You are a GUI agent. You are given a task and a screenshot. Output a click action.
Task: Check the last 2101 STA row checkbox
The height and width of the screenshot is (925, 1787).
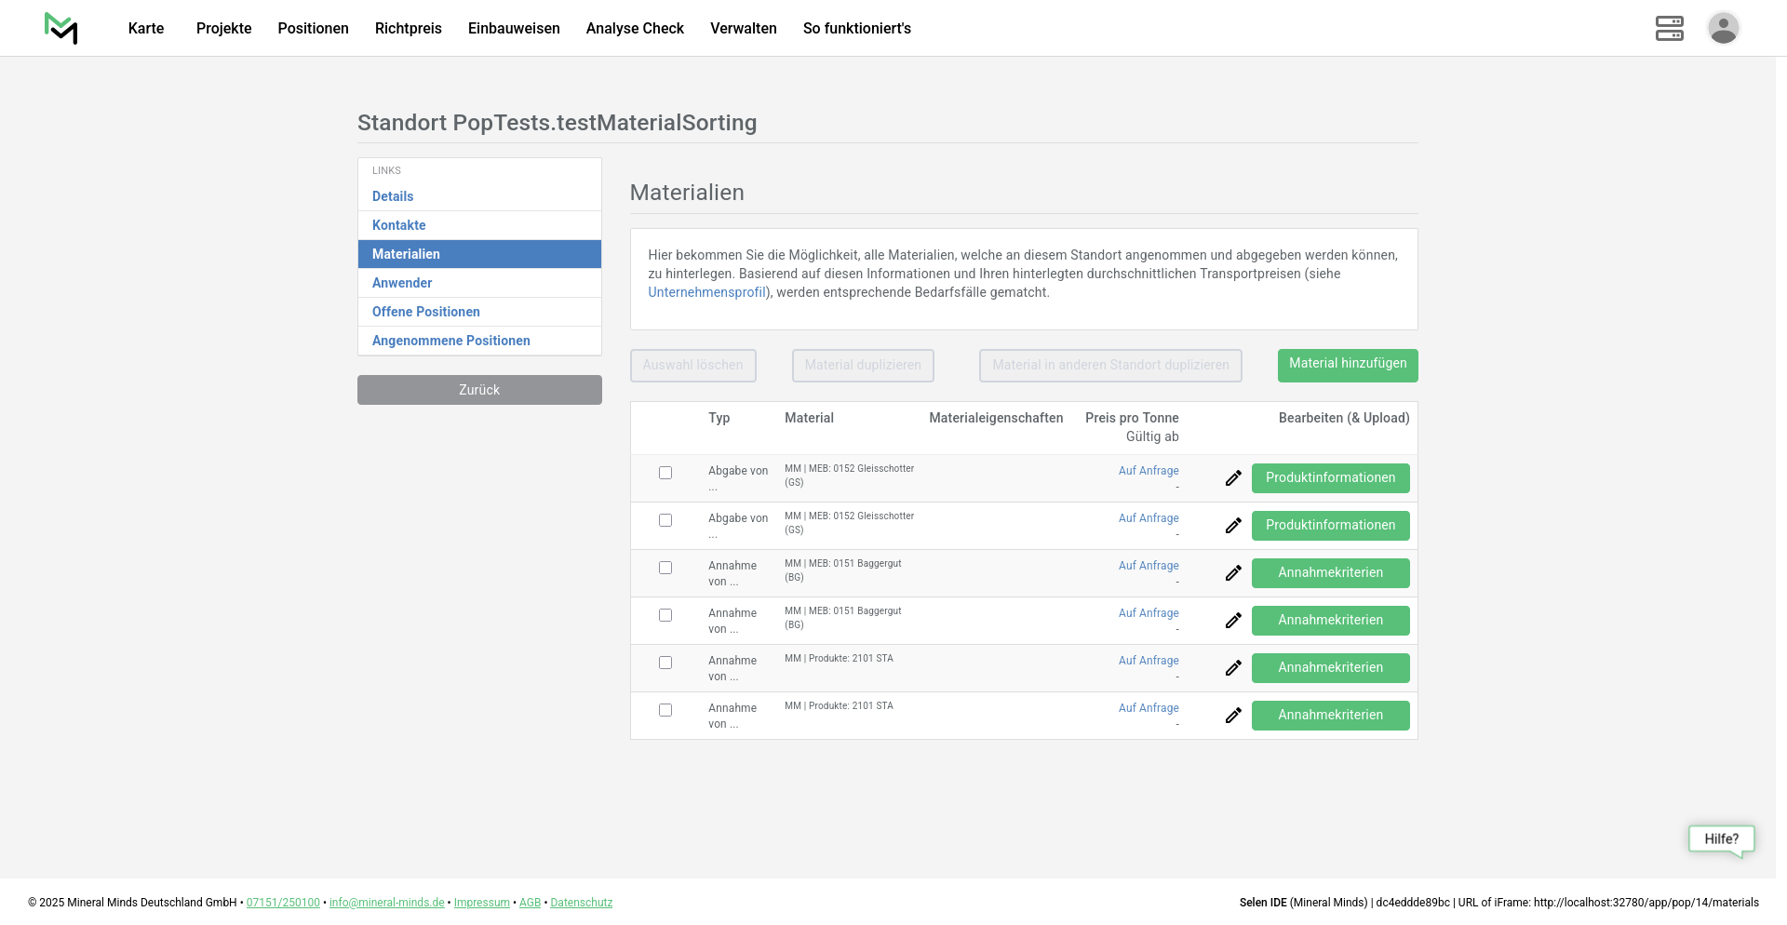pyautogui.click(x=665, y=710)
